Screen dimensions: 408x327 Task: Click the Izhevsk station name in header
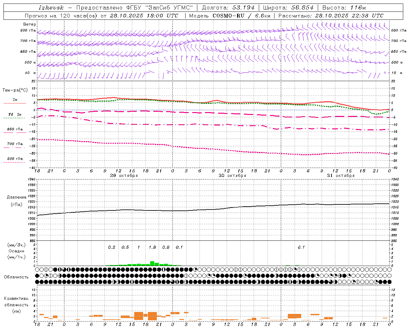click(51, 8)
